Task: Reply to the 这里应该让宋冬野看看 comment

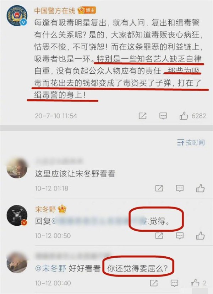Action: coord(180,188)
